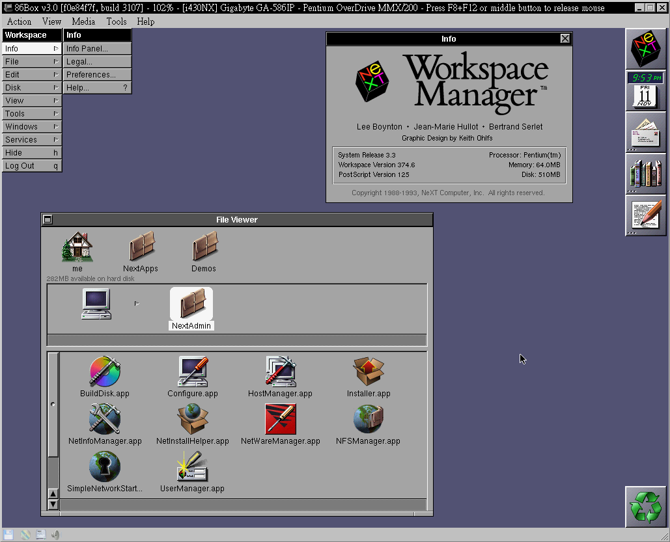Click 'Workspace Version 374.6' text

pos(376,165)
